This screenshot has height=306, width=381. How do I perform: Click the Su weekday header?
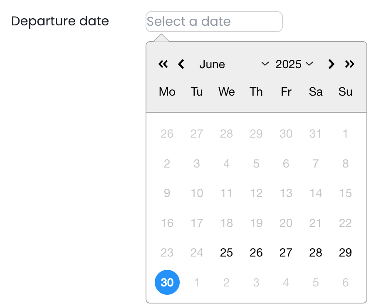[345, 92]
